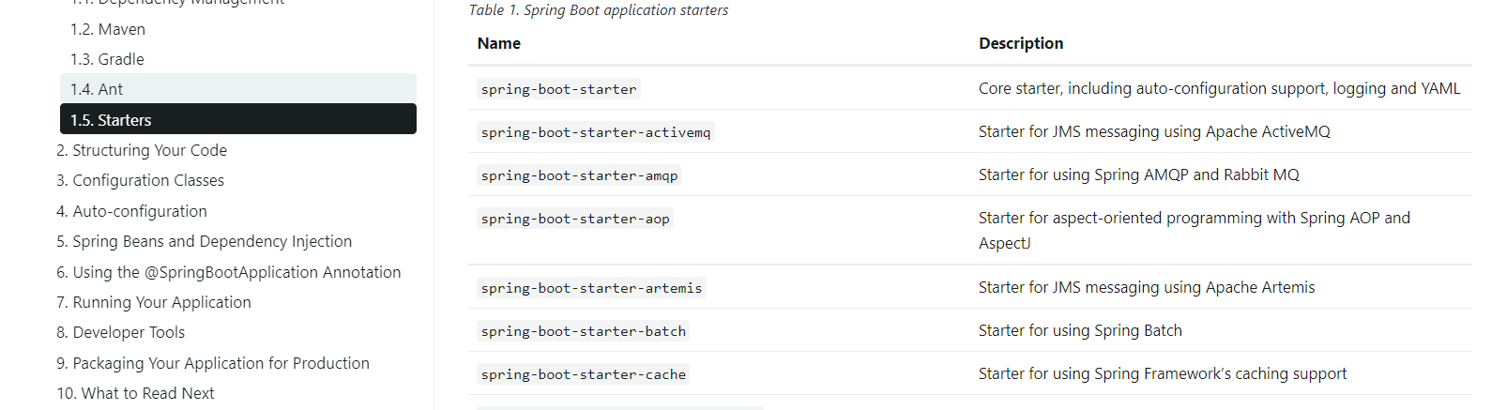Jump to 4. Auto-configuration chapter
This screenshot has height=410, width=1507.
click(x=131, y=211)
